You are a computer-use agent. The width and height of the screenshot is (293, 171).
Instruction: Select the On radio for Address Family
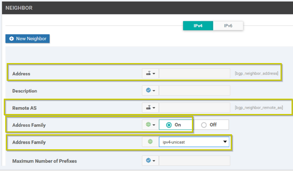(x=169, y=125)
